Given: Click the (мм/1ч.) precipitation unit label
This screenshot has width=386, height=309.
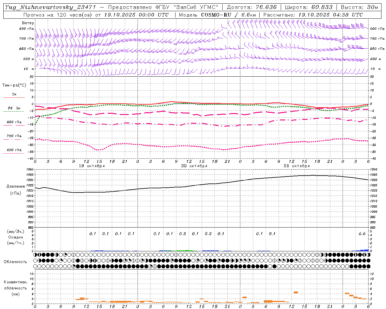Looking at the screenshot, I should click(x=15, y=243).
